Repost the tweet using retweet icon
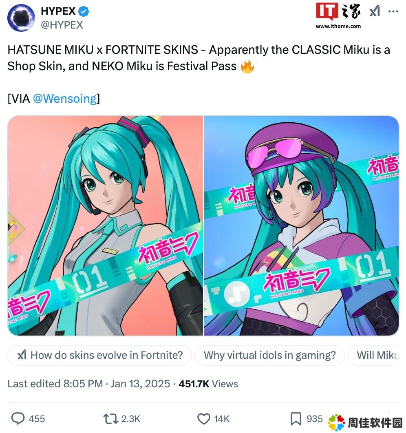 coord(110,419)
